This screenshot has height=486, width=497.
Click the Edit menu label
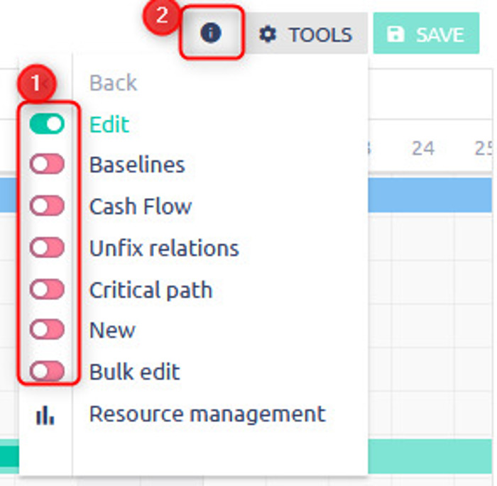pyautogui.click(x=109, y=124)
